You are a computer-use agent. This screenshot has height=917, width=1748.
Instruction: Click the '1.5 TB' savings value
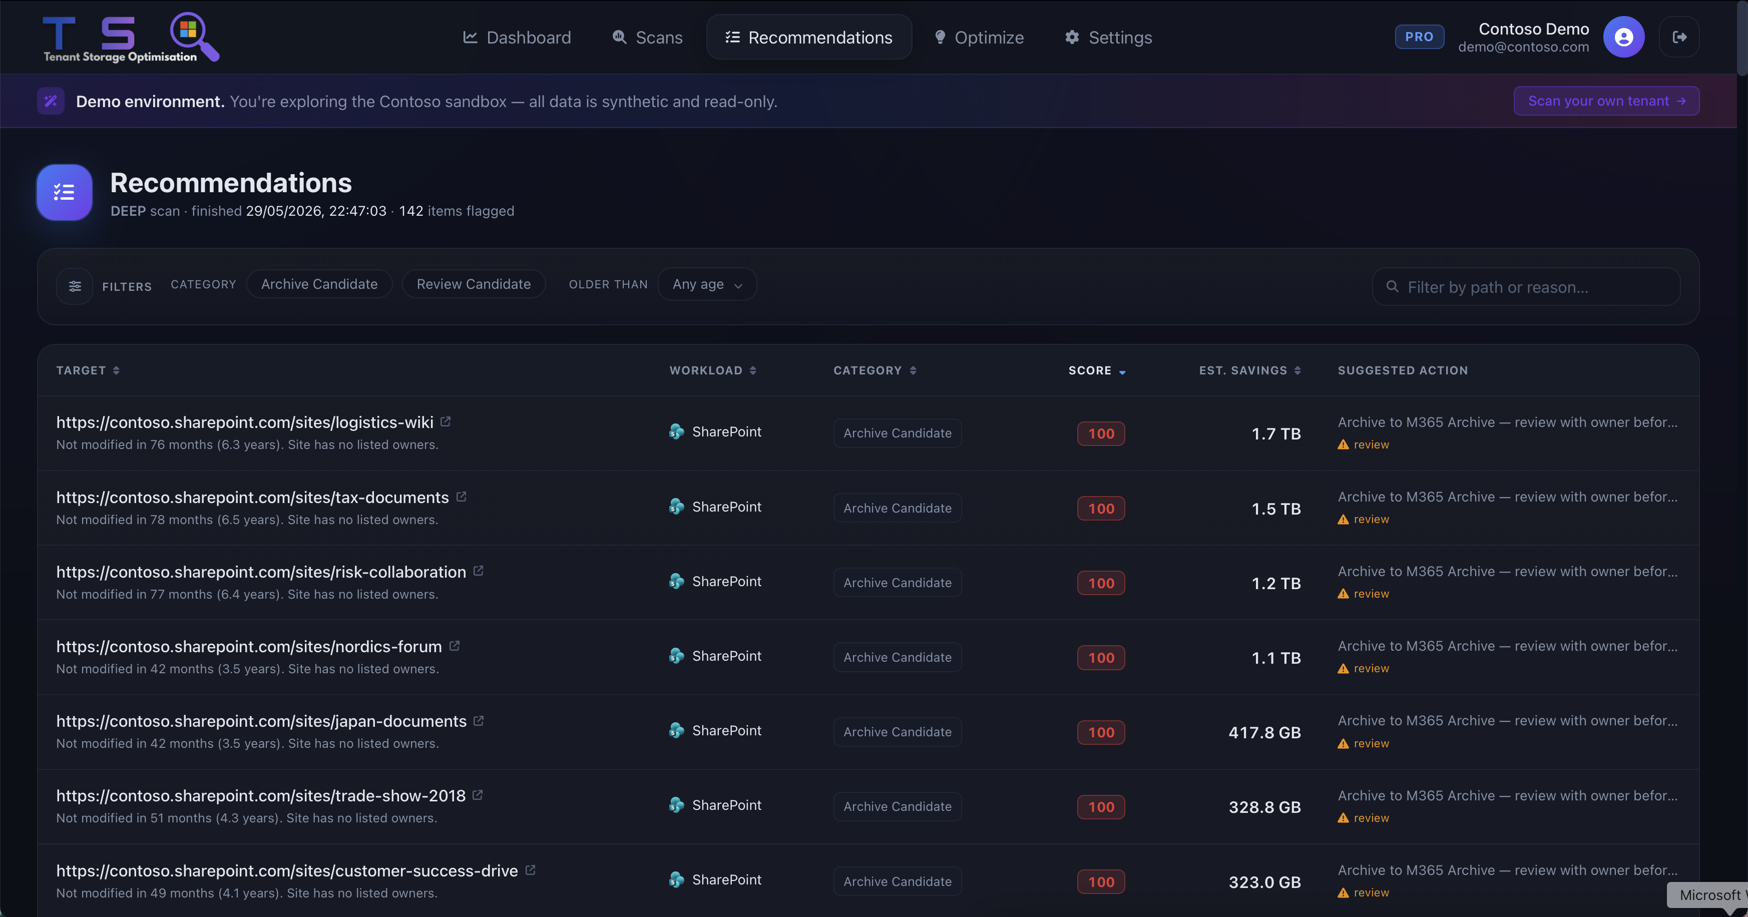pyautogui.click(x=1276, y=509)
